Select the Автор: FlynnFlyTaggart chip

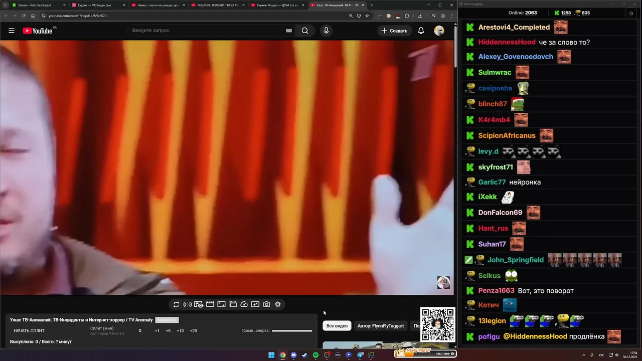click(381, 326)
